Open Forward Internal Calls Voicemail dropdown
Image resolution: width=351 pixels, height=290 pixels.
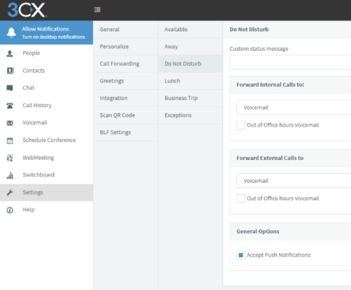click(x=294, y=107)
